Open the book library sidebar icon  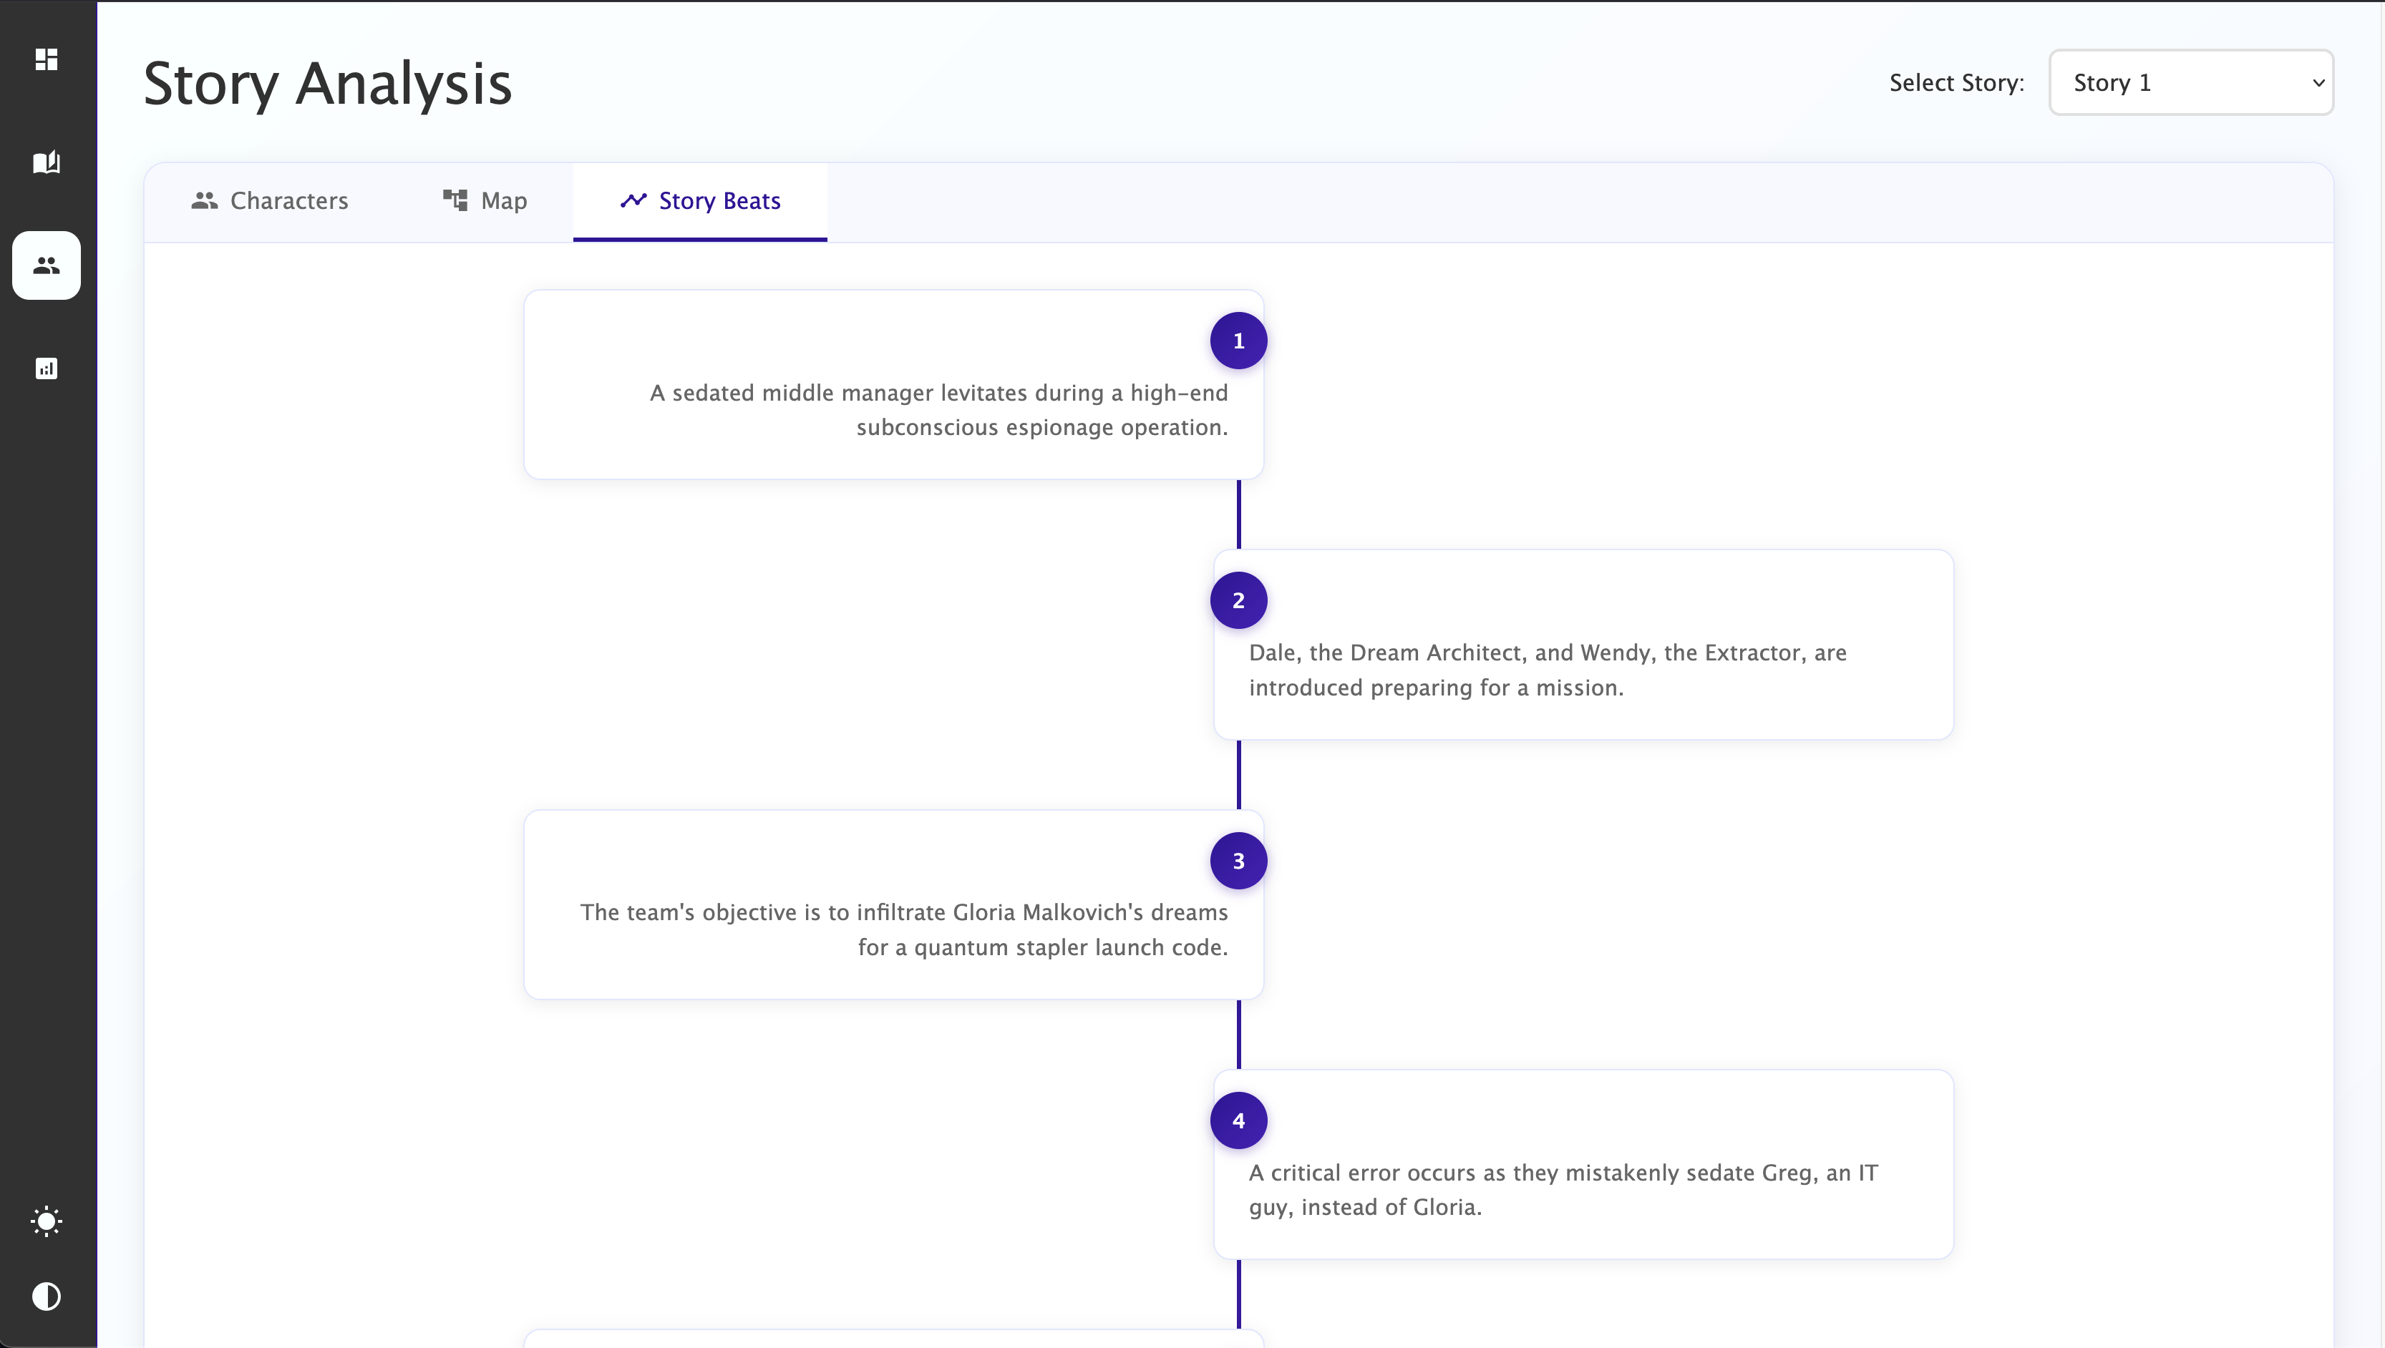tap(47, 163)
